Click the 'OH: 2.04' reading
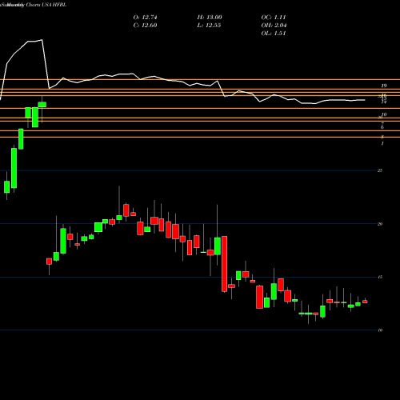 tap(274, 26)
